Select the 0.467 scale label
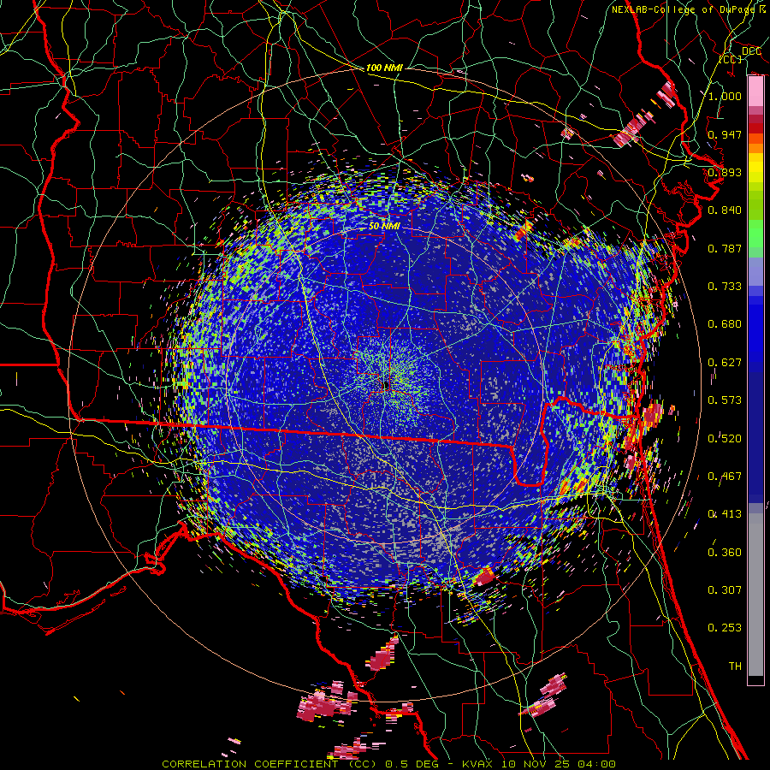The height and width of the screenshot is (770, 770). (725, 477)
